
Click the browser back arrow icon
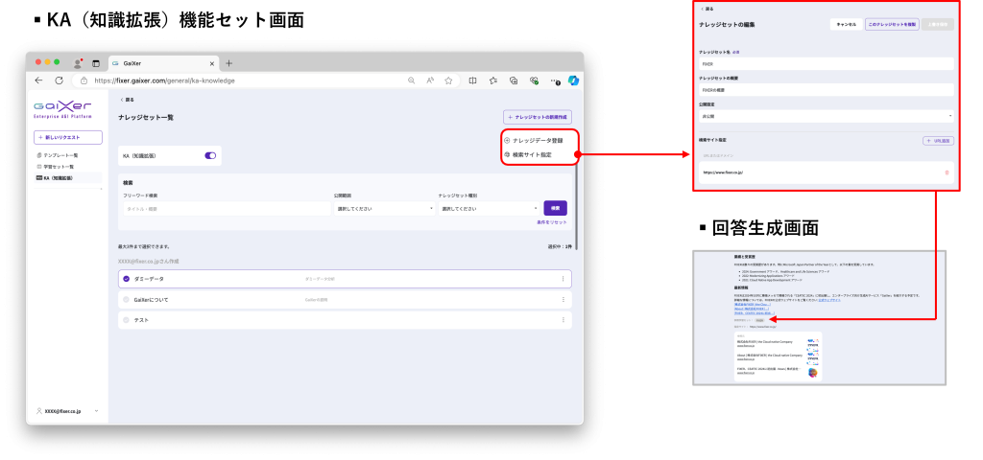click(x=38, y=80)
